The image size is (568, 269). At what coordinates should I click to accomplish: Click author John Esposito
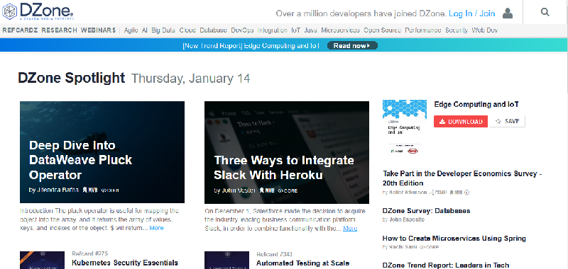407,219
